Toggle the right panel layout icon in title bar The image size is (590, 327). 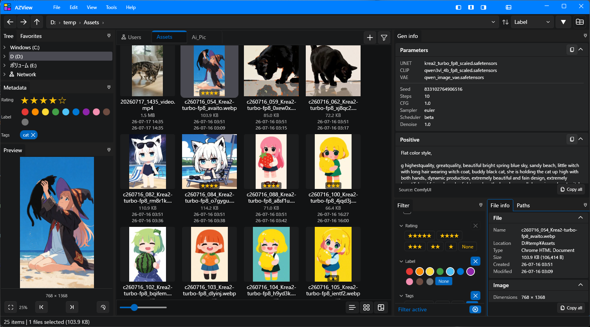point(484,7)
